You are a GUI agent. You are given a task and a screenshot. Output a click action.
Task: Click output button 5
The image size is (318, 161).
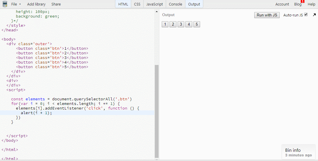(x=197, y=24)
